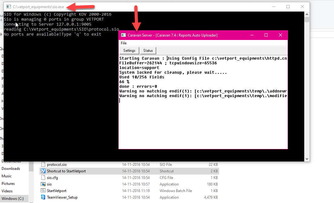This screenshot has width=334, height=203.
Task: Click the 'done : errors=0' log line
Action: (138, 87)
